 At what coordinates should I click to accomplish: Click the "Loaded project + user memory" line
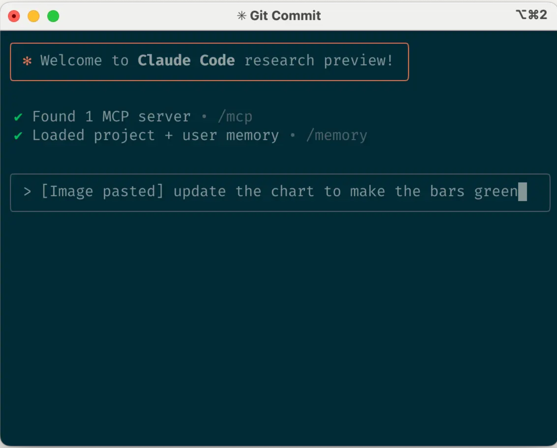(155, 135)
